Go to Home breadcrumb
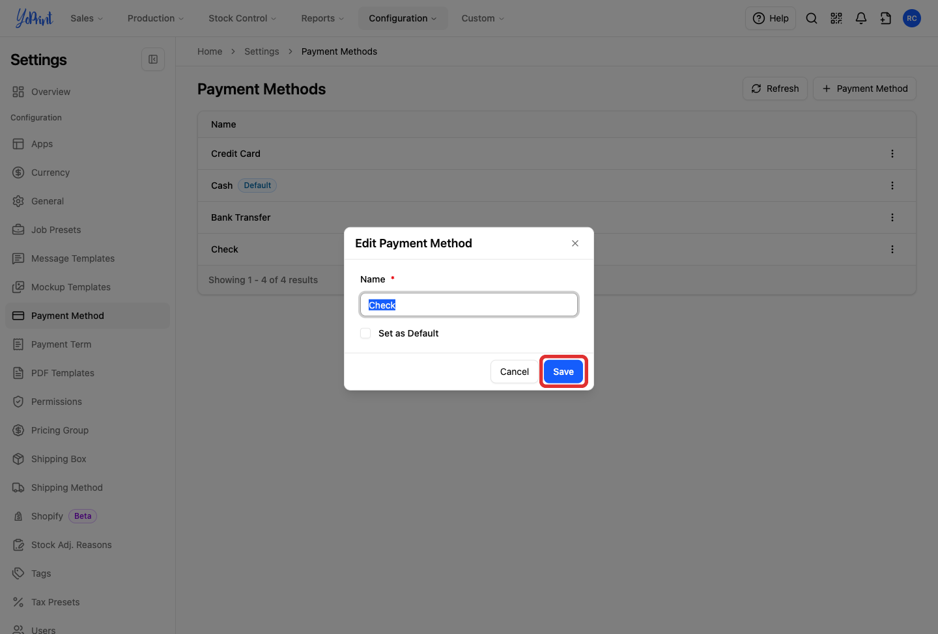 click(x=210, y=51)
